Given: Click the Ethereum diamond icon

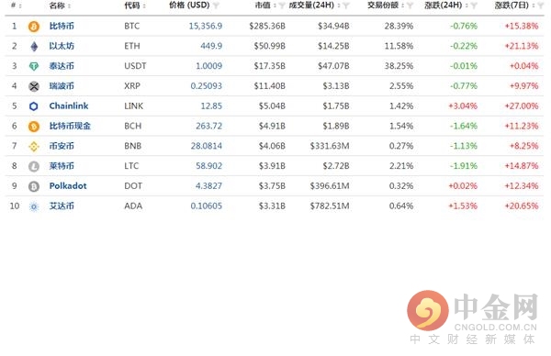Looking at the screenshot, I should 34,47.
